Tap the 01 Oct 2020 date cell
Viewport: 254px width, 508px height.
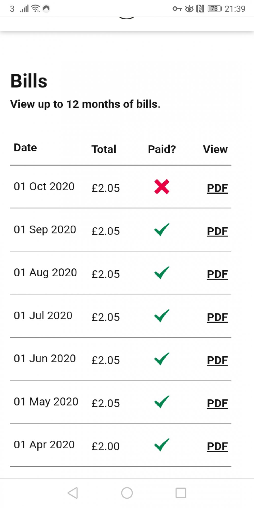[44, 186]
